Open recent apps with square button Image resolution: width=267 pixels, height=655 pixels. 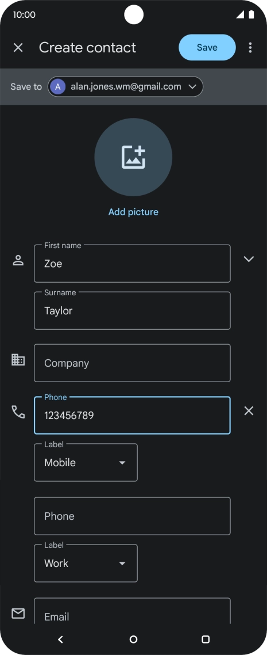(x=206, y=639)
